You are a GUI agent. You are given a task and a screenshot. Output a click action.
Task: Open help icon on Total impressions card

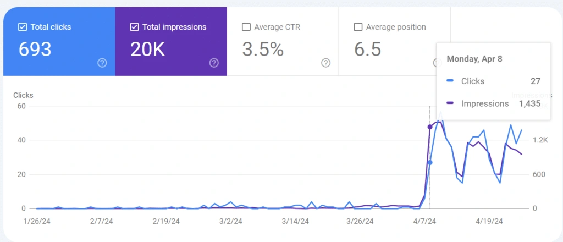(x=214, y=63)
